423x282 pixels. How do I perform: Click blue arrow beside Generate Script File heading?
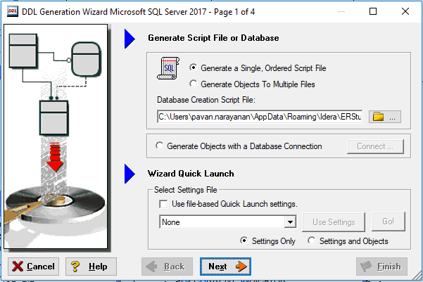click(x=130, y=39)
